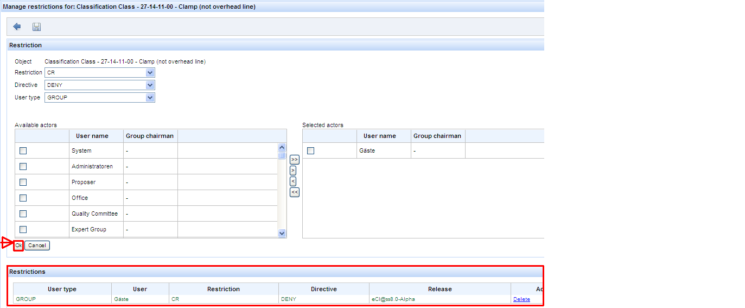
Task: Delete the Gäste restriction entry
Action: coord(521,299)
